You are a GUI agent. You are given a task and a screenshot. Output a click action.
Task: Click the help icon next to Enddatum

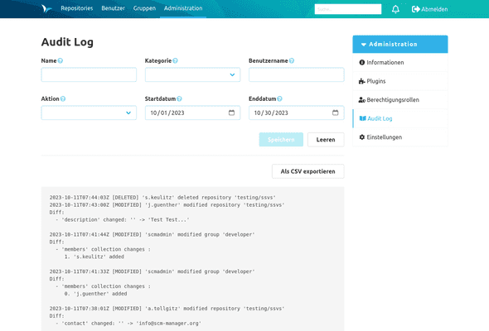[280, 98]
